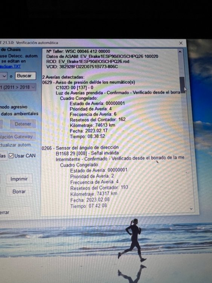Click the VCID line in results
Image resolution: width=212 pixels, height=283 pixels.
pyautogui.click(x=82, y=67)
